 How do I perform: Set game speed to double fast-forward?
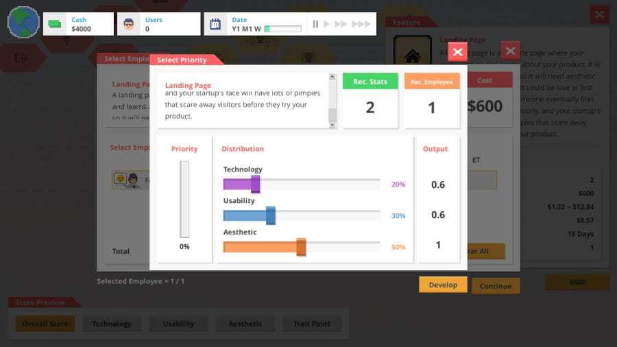[x=341, y=24]
